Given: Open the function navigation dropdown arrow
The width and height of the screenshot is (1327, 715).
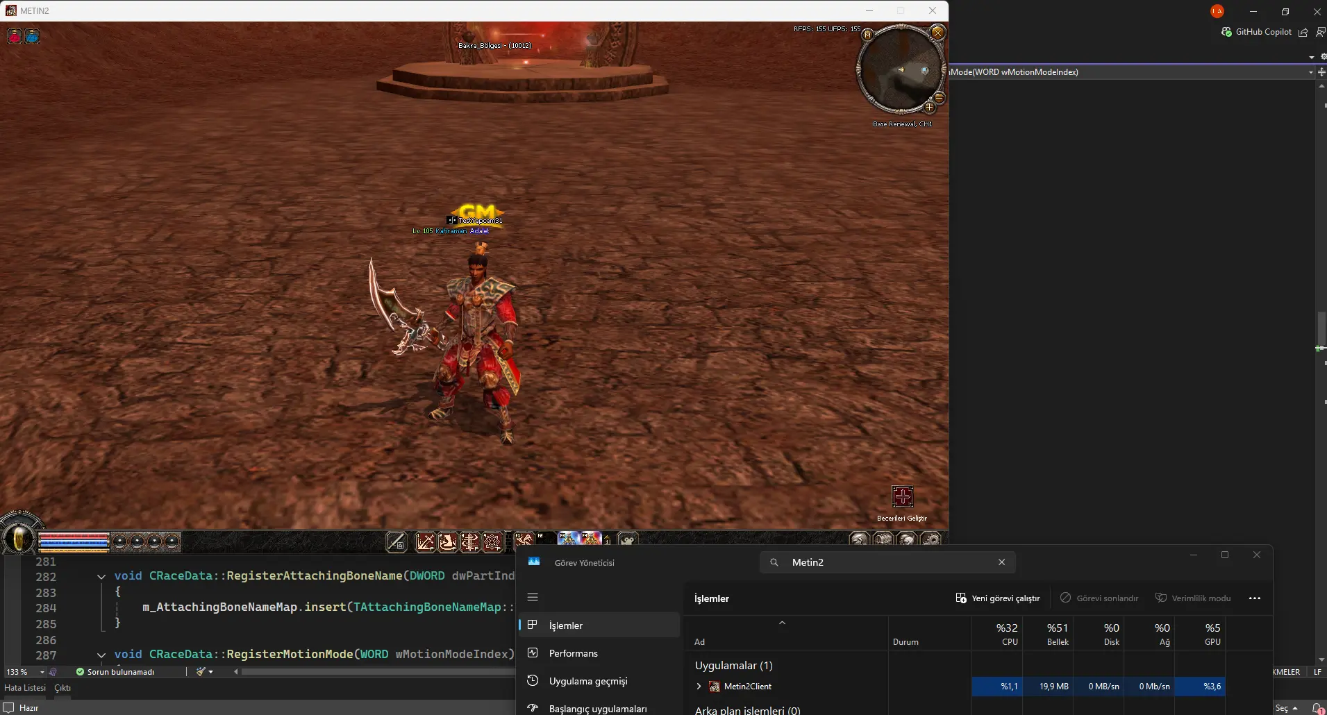Looking at the screenshot, I should [1310, 72].
